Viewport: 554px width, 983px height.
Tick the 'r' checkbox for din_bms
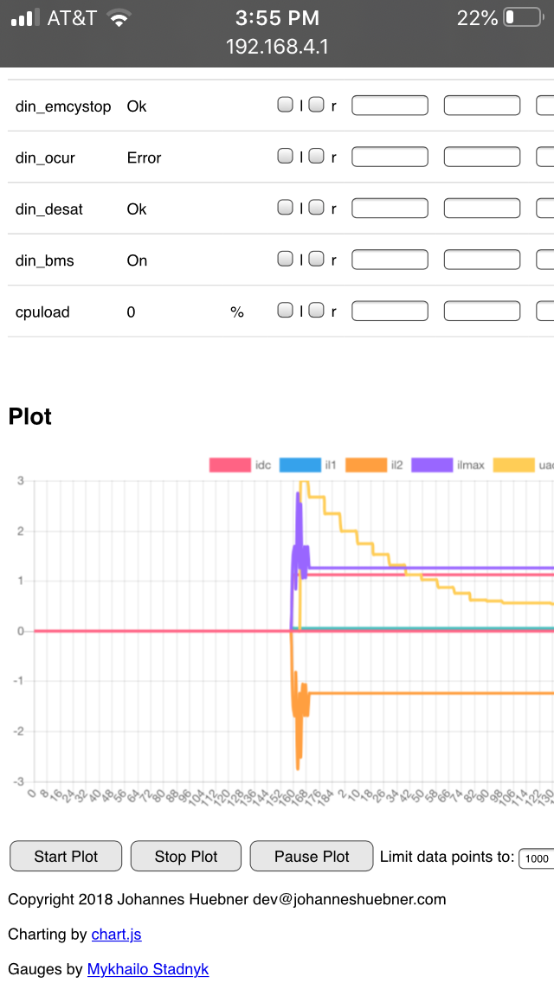pos(317,259)
